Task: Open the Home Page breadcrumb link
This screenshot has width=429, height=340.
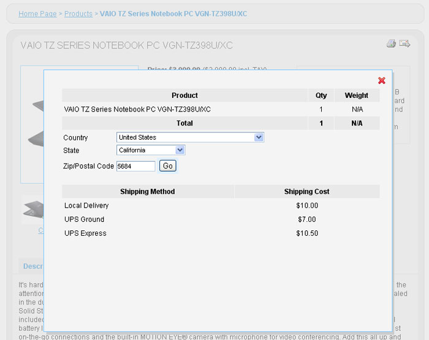Action: coord(37,13)
